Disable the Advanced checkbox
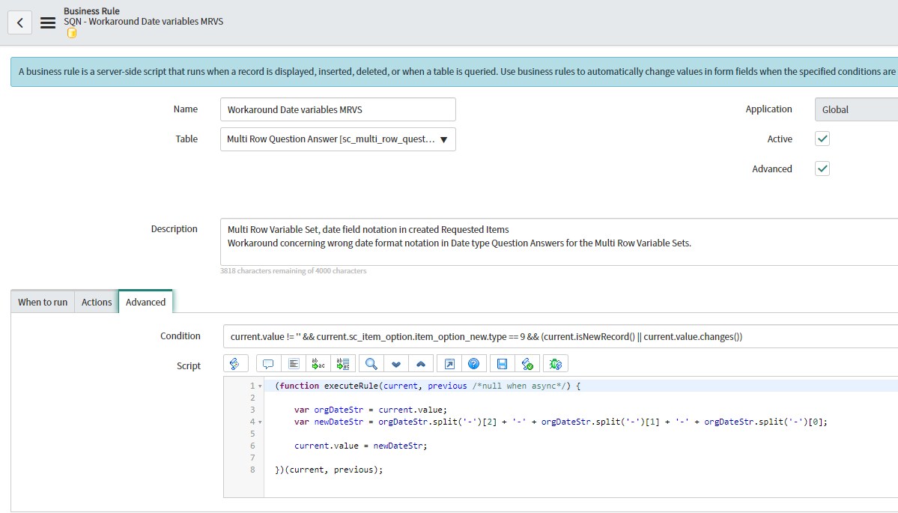The height and width of the screenshot is (513, 898). pos(822,169)
